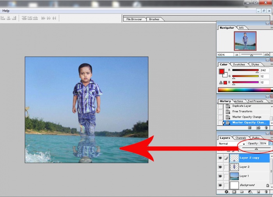Hide Layer 2 copy with eye icon
273x197 pixels.
click(220, 158)
